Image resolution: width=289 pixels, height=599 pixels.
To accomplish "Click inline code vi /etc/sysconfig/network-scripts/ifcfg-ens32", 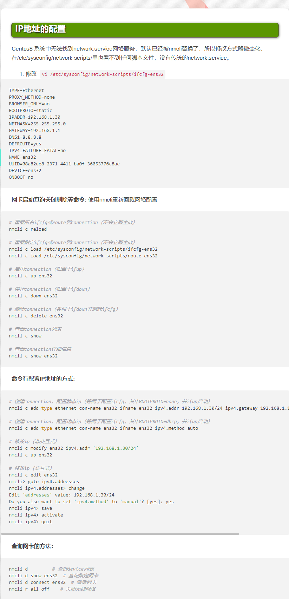I will point(103,74).
